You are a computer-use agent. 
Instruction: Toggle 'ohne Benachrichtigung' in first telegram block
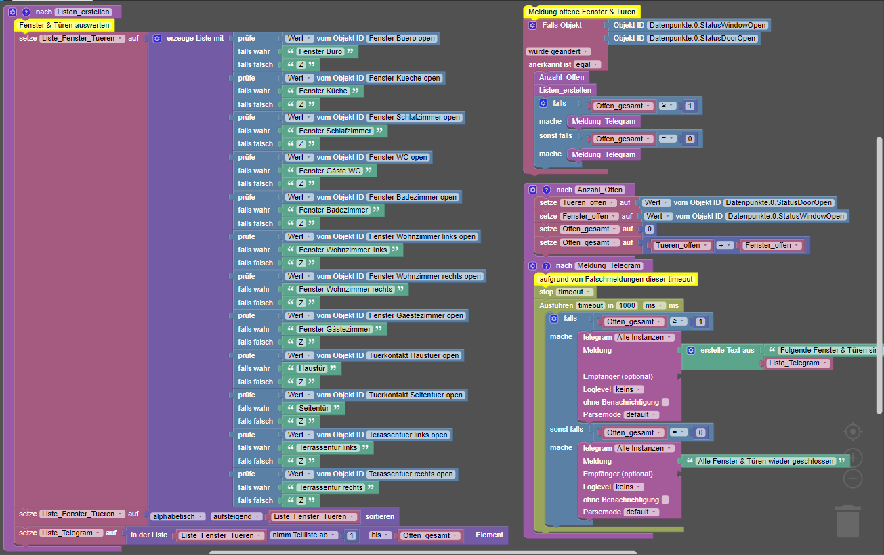coord(665,402)
